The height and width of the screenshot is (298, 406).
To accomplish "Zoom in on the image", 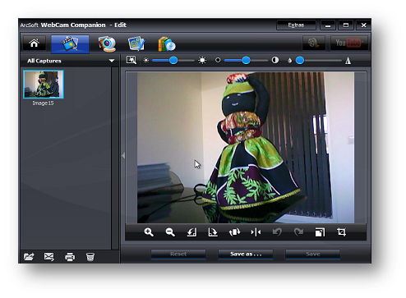I will pos(149,232).
